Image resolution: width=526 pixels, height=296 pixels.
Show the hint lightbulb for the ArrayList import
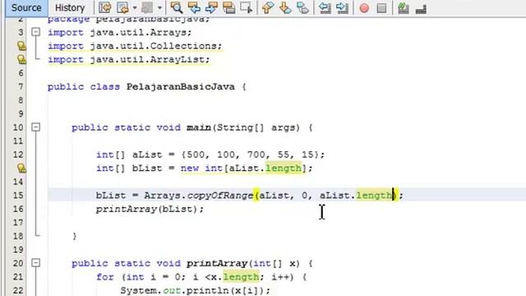coord(21,59)
